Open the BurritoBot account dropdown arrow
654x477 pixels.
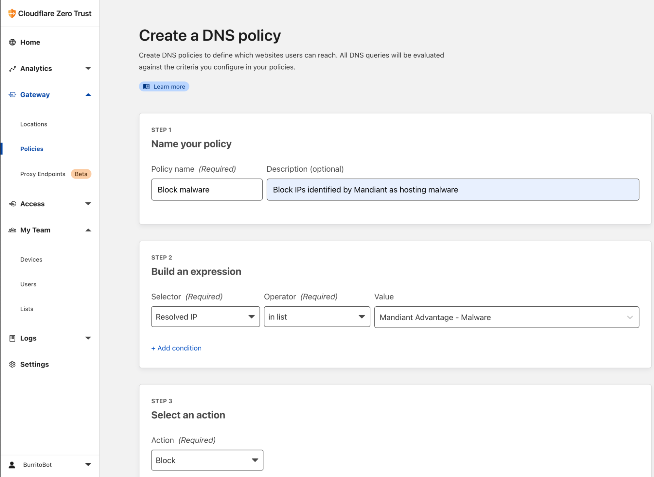pos(88,465)
